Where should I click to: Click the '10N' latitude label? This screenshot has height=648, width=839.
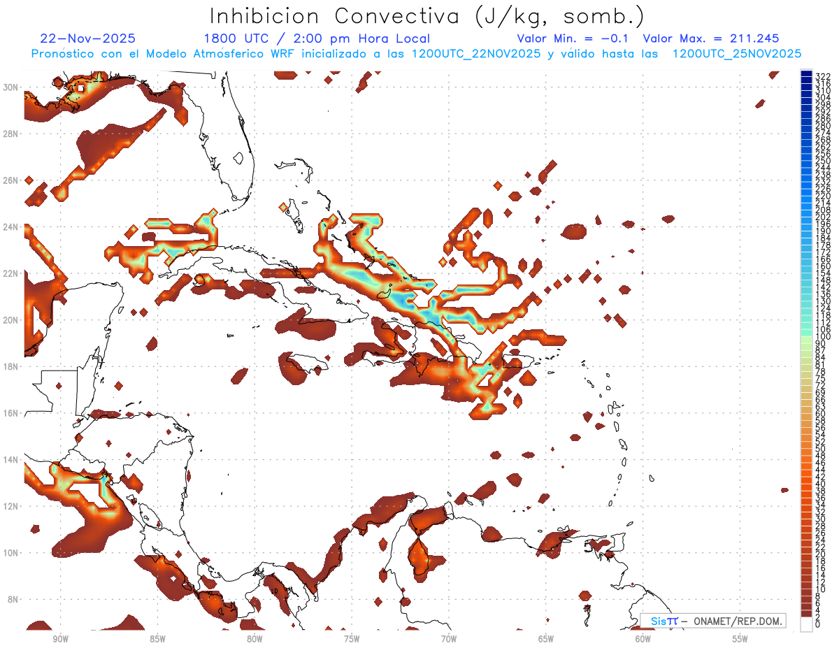click(11, 552)
